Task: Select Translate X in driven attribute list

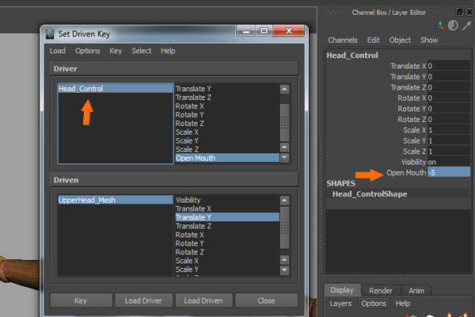Action: 227,208
